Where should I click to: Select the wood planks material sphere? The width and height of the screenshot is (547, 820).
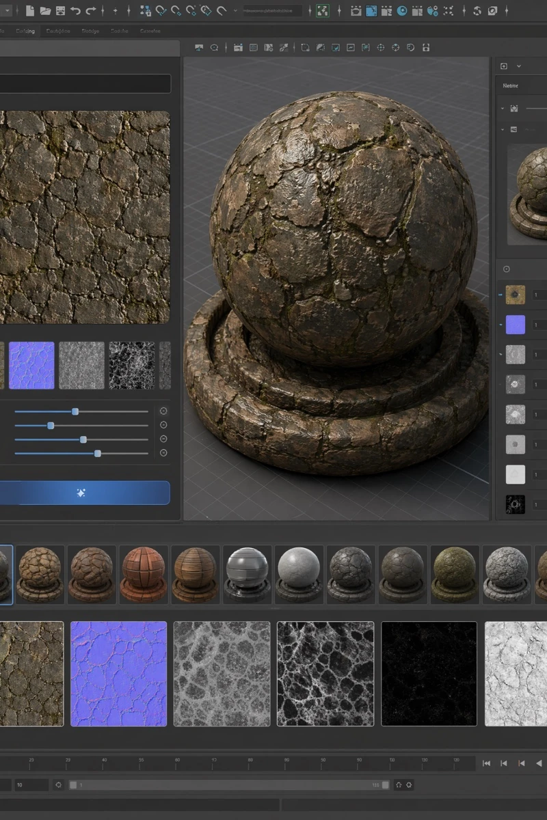[x=196, y=574]
